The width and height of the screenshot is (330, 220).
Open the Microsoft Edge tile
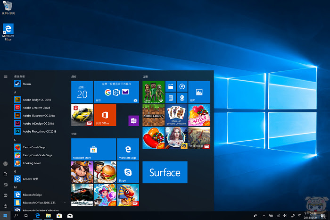click(128, 149)
